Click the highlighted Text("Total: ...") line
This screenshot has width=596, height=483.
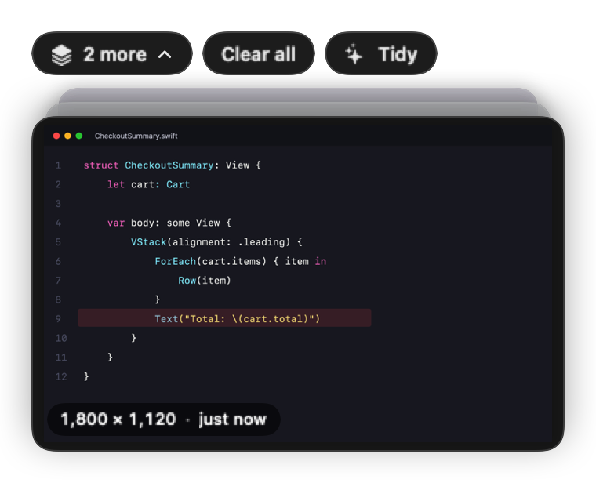click(224, 318)
